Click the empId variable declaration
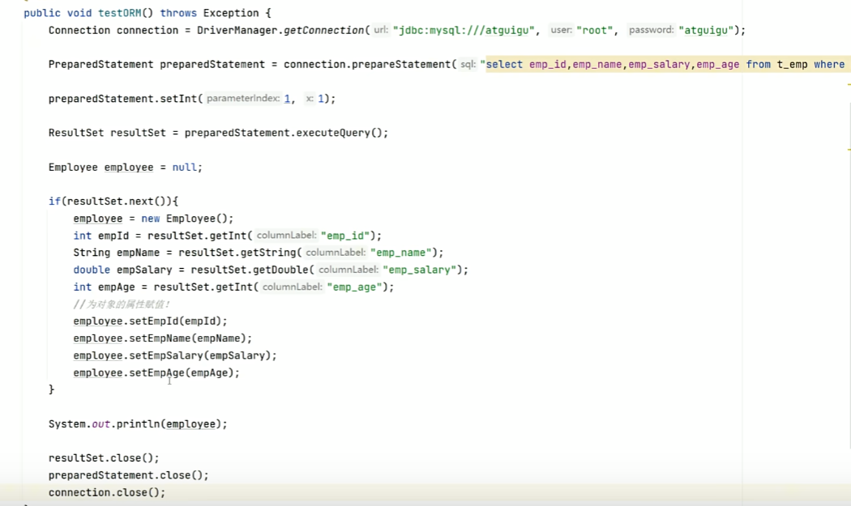 [x=113, y=236]
